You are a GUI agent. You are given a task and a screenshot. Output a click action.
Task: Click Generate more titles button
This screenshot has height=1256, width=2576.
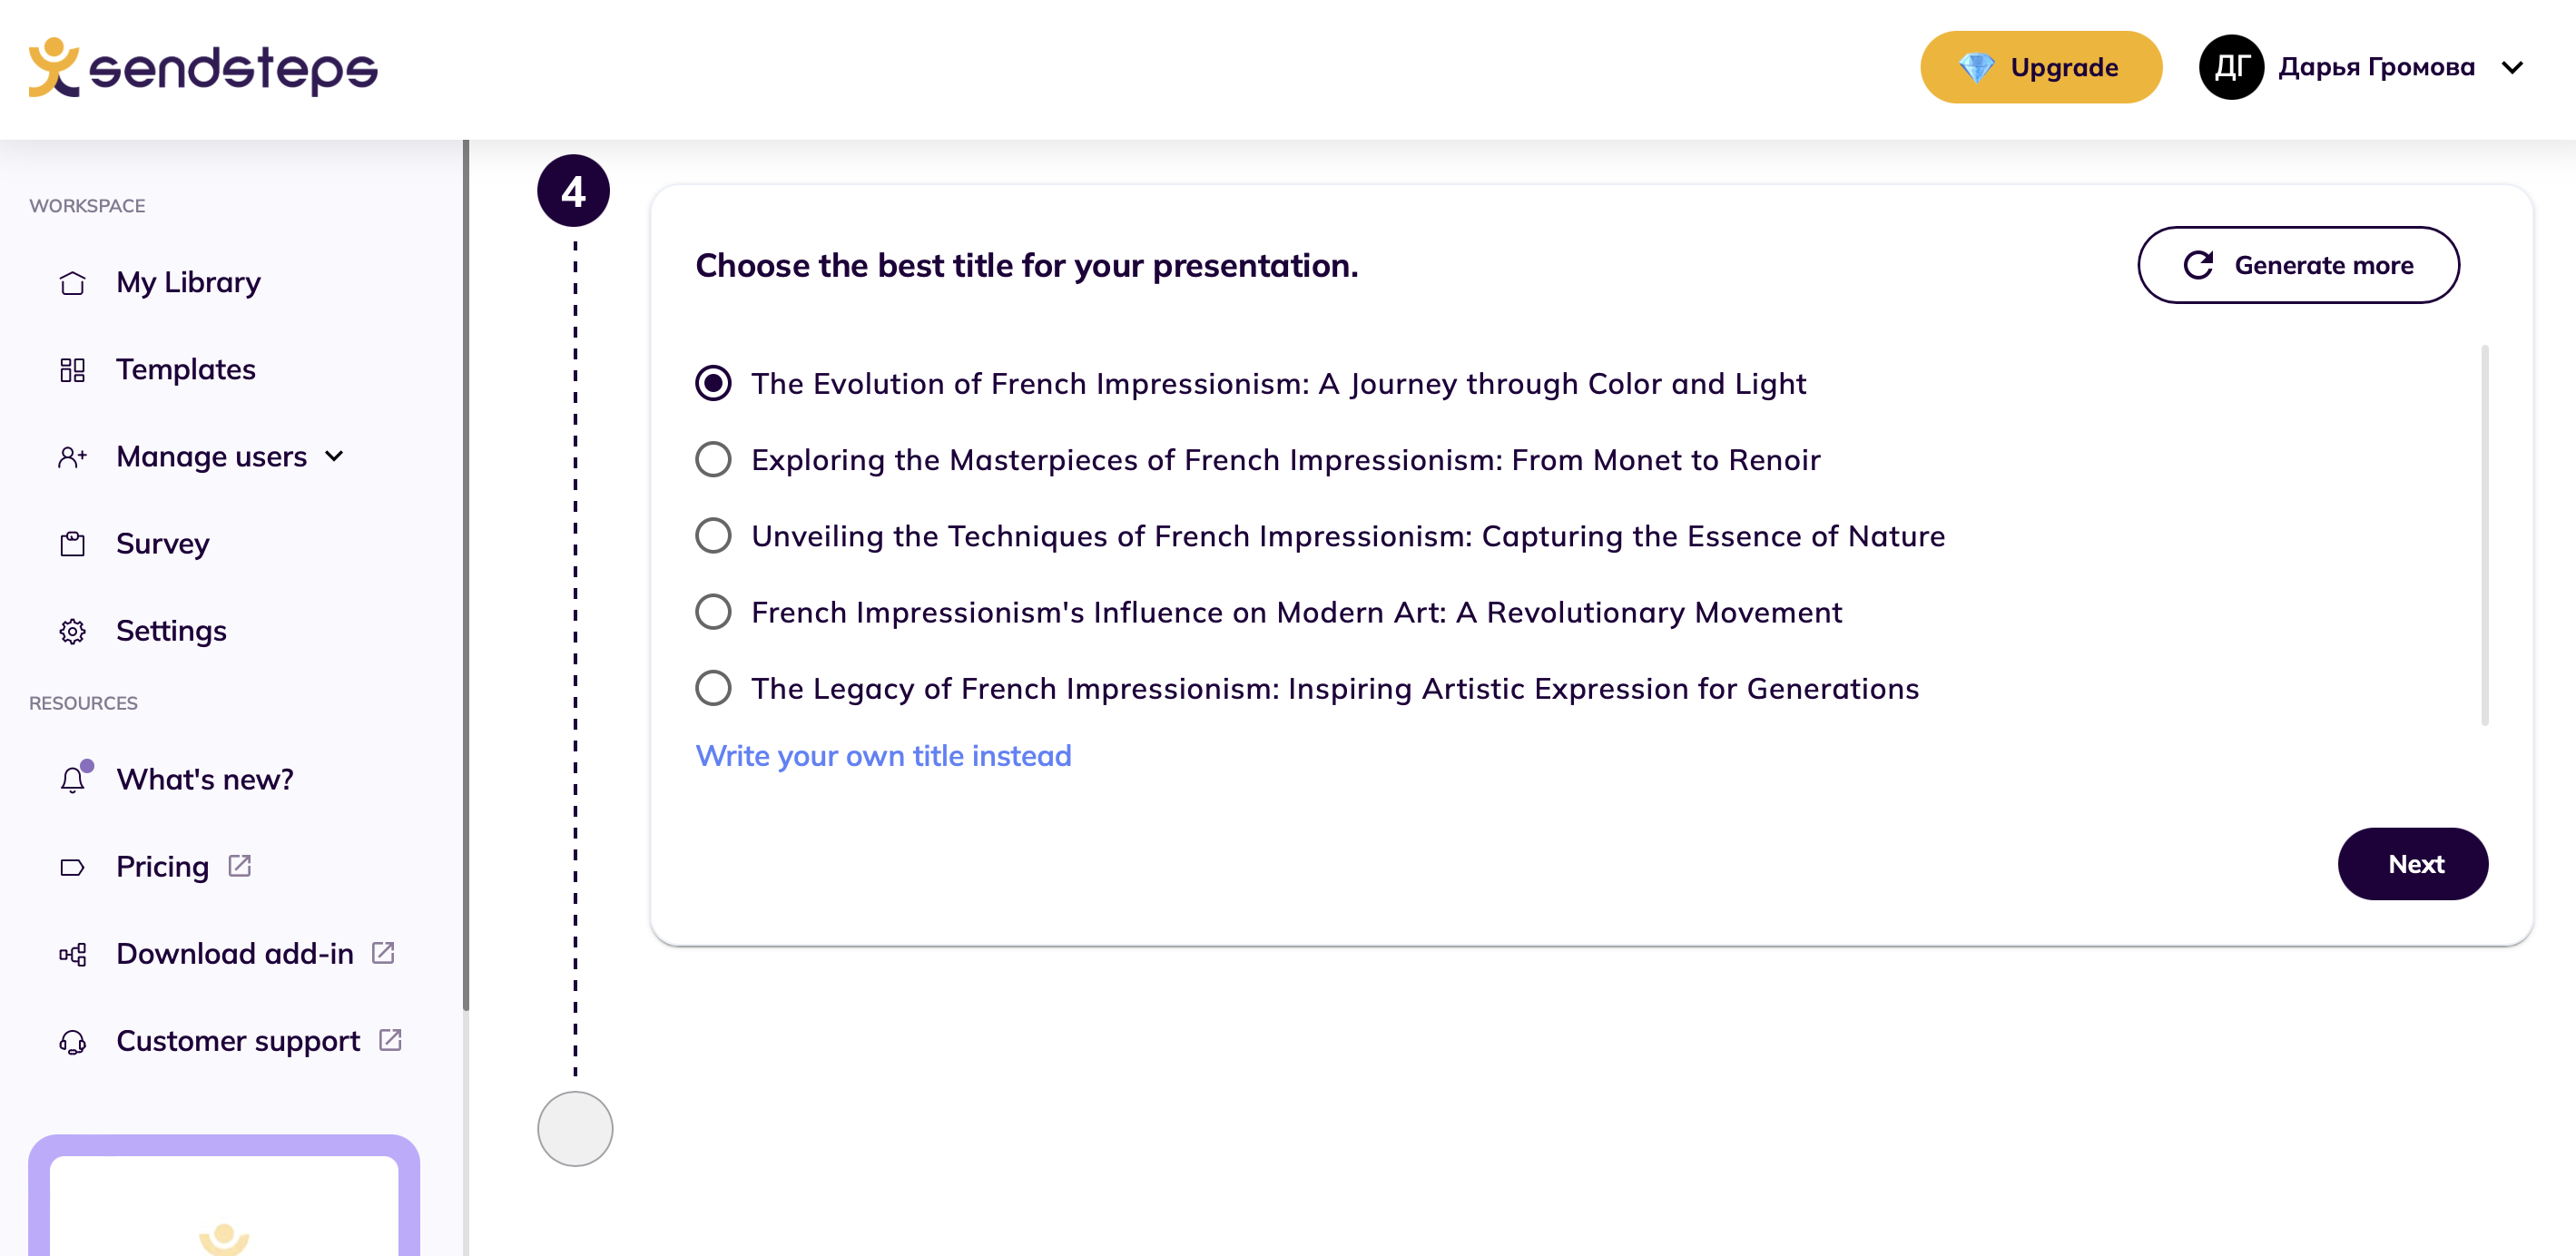click(x=2298, y=264)
